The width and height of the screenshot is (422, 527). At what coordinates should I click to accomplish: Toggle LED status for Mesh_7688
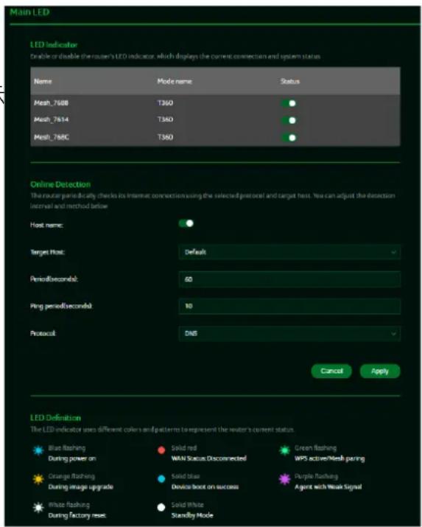tap(289, 103)
